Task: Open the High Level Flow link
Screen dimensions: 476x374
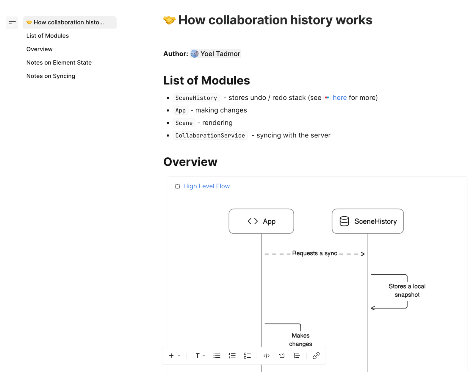Action: pyautogui.click(x=206, y=186)
